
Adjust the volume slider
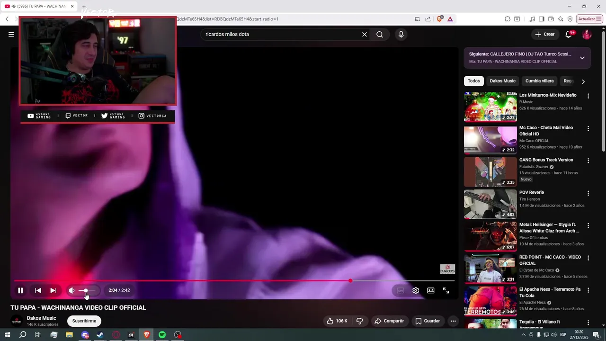(x=87, y=290)
